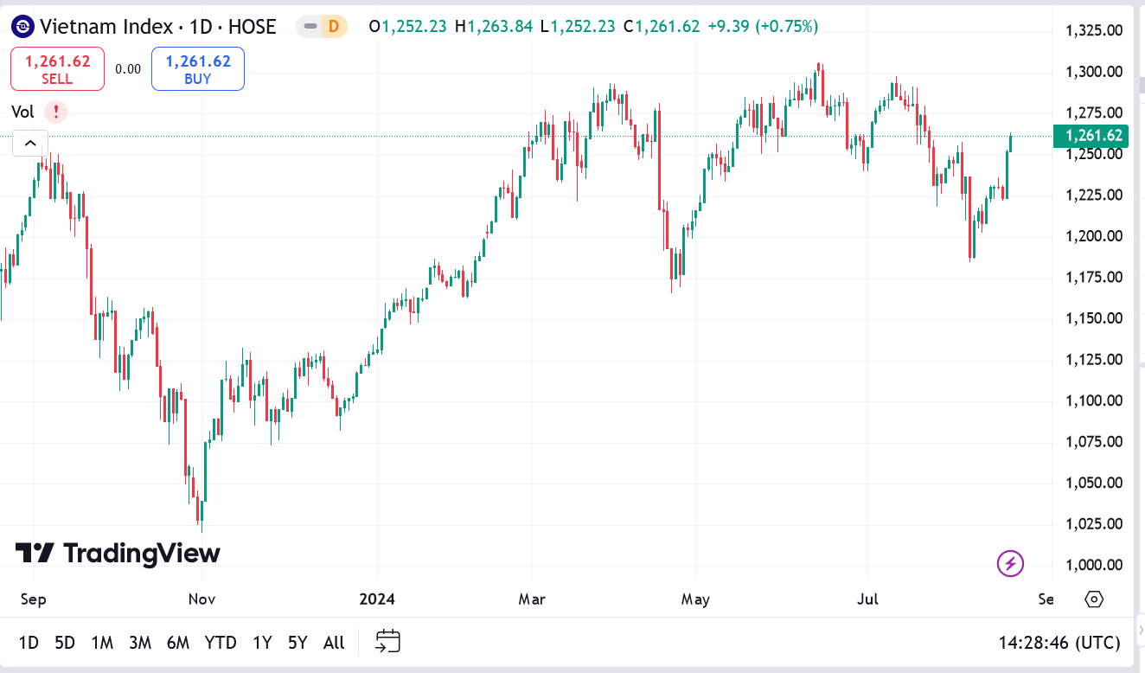Click the 0.00 spread value

click(x=128, y=69)
